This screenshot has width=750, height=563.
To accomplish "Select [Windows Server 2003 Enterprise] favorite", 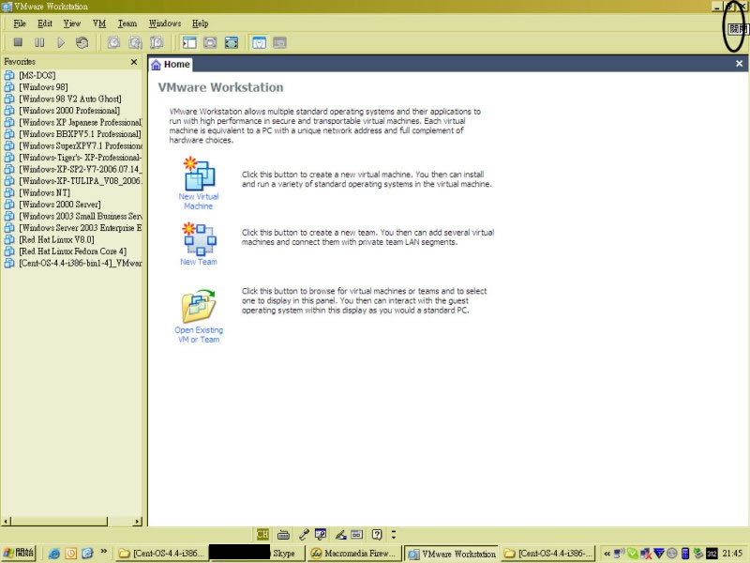I will pos(81,228).
